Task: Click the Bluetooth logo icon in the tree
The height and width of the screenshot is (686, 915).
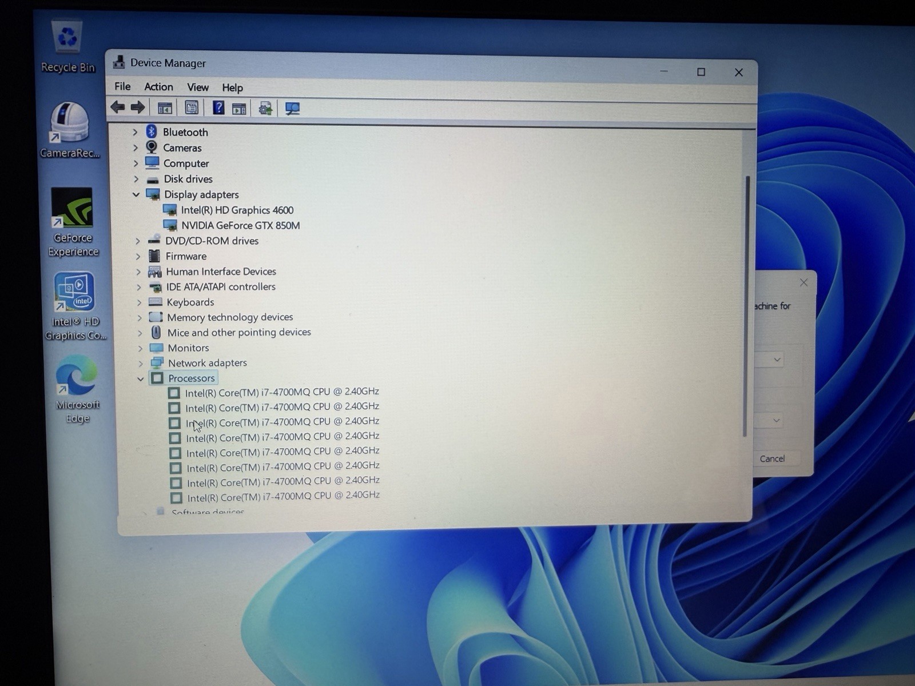Action: point(151,131)
